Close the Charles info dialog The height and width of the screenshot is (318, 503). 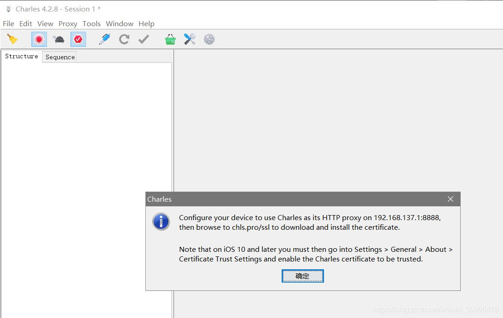[451, 199]
